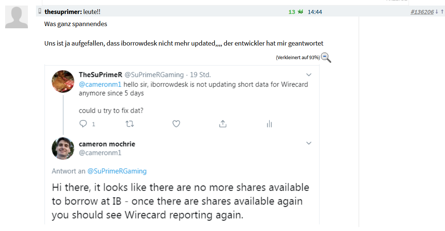Retweet TheSuPrimeR's tweet
445x231 pixels.
[x=130, y=124]
